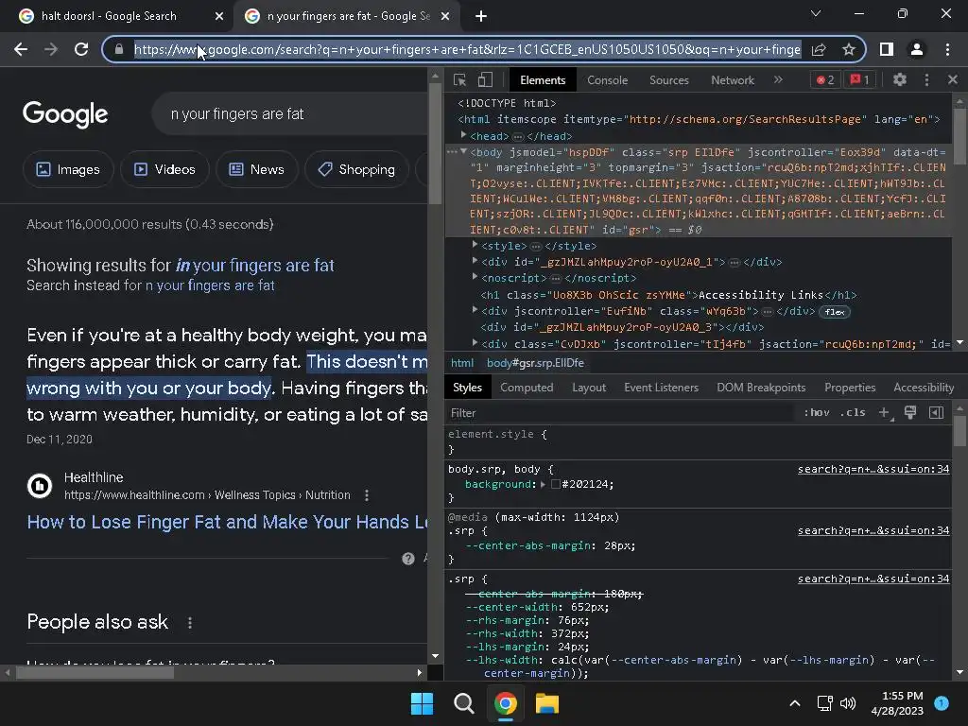Show the 2 errors in DevTools
The image size is (968, 726).
(x=825, y=79)
